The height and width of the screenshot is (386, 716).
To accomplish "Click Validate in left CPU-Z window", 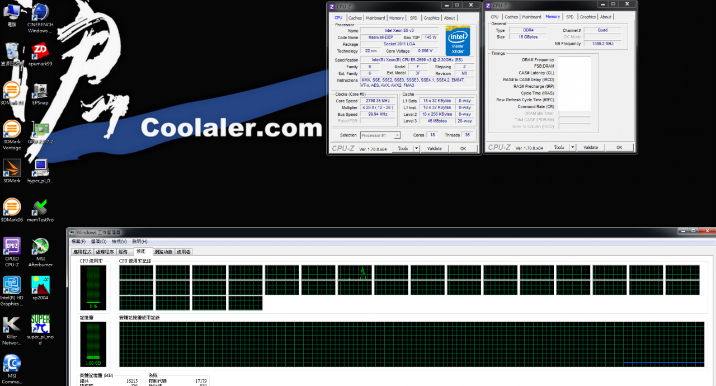I will (x=435, y=148).
